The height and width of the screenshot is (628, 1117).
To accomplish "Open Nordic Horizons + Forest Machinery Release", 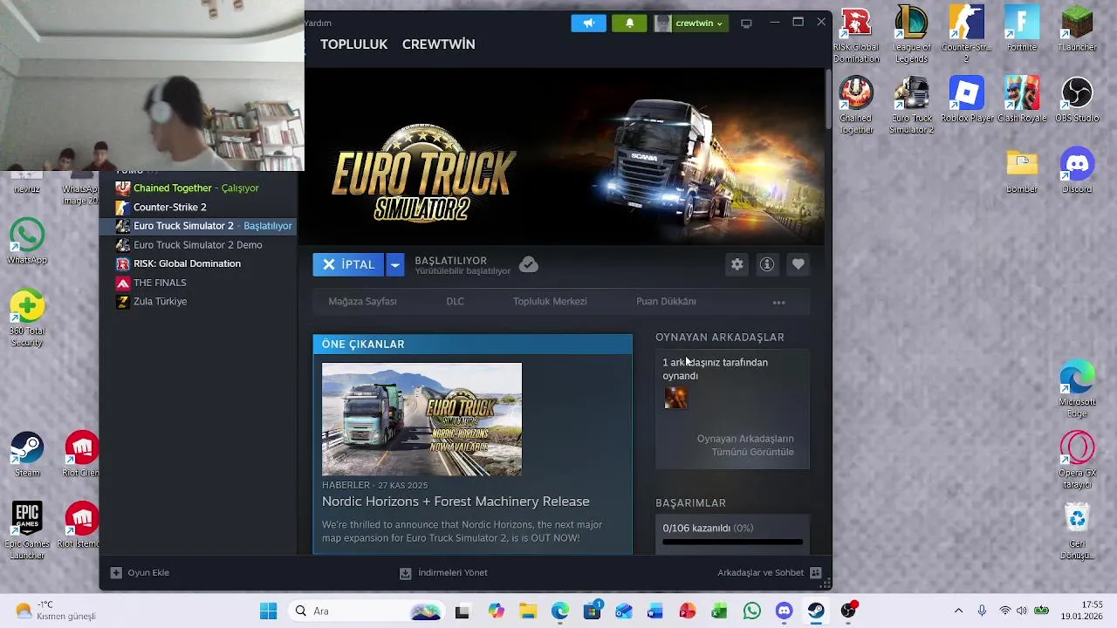I will [456, 502].
